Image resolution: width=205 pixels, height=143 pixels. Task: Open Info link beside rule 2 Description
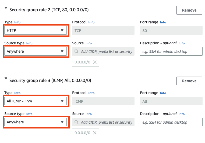(x=182, y=43)
